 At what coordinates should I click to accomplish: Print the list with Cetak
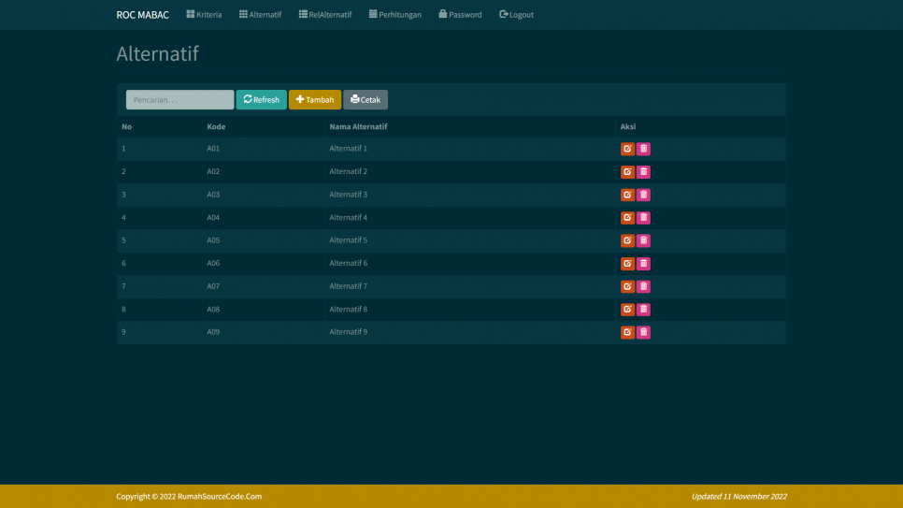[x=365, y=100]
